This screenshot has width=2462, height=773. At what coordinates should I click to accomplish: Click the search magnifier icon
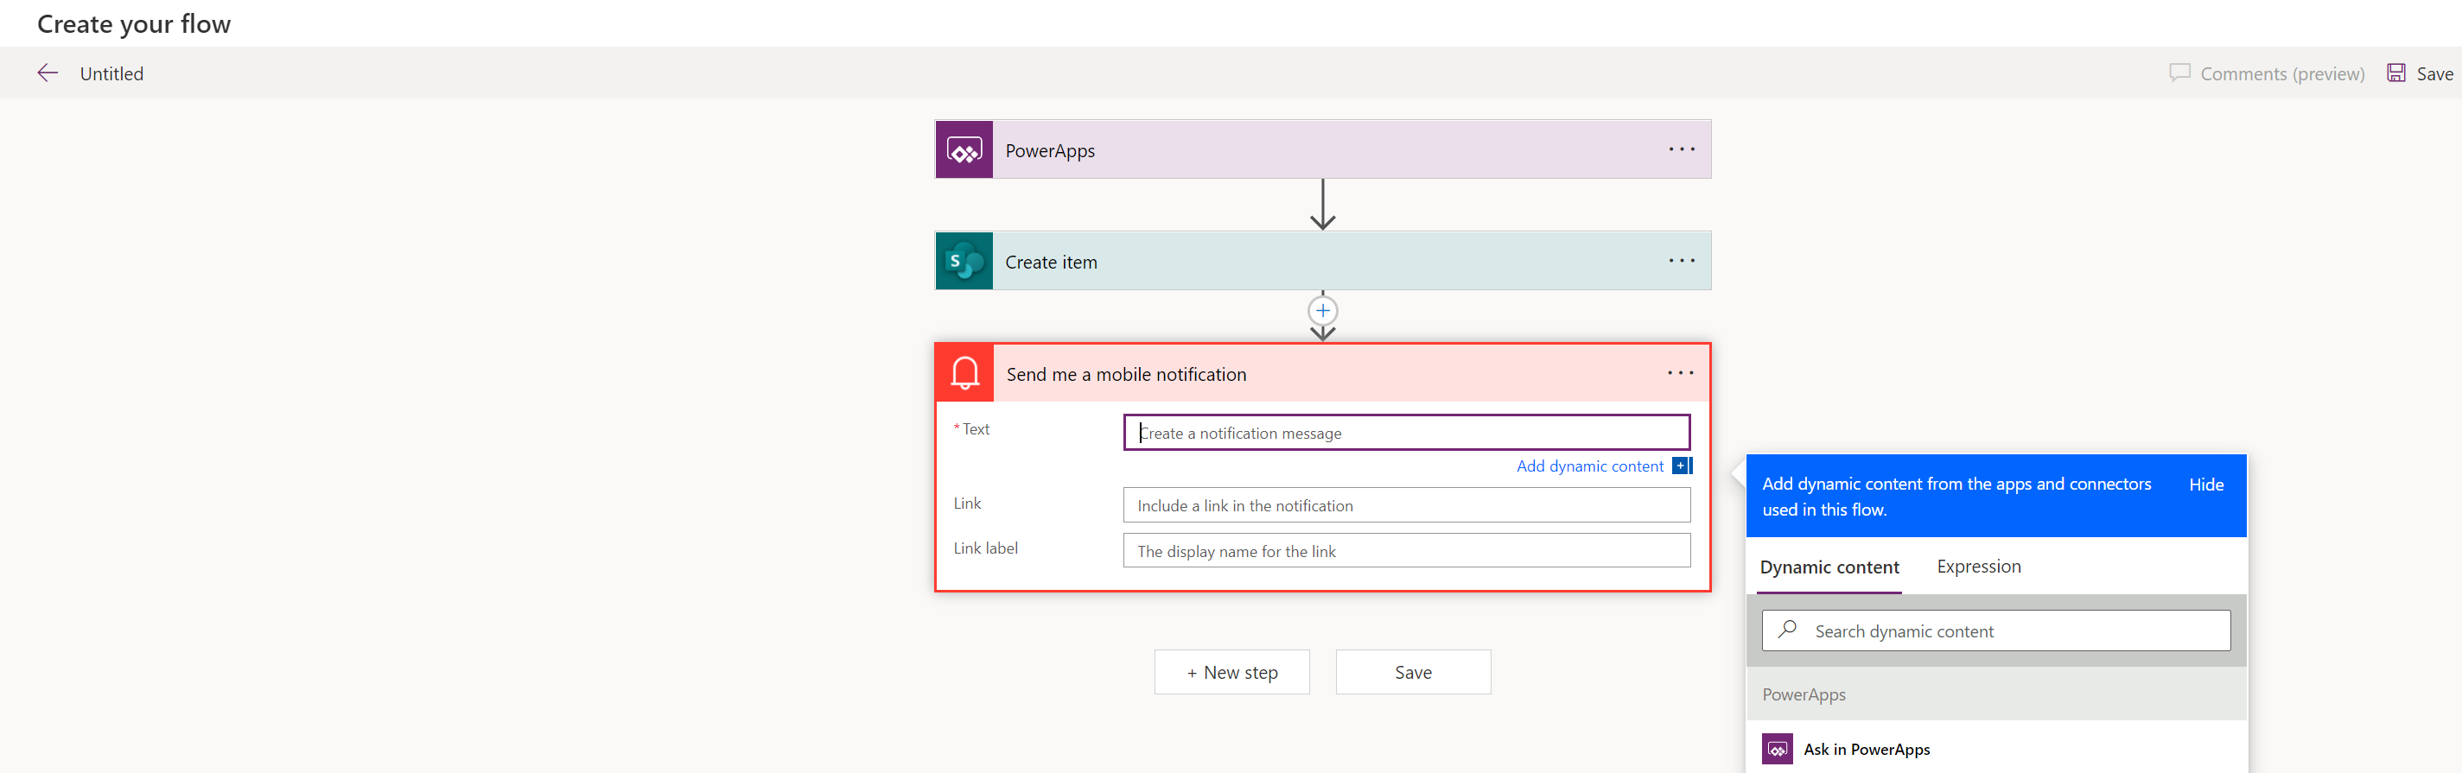click(x=1787, y=630)
